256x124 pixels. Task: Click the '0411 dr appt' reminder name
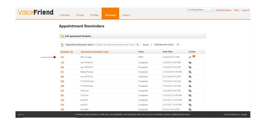(86, 57)
